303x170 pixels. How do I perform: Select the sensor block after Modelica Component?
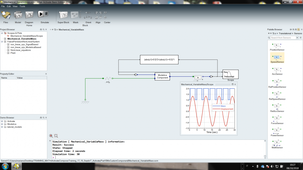coord(198,77)
